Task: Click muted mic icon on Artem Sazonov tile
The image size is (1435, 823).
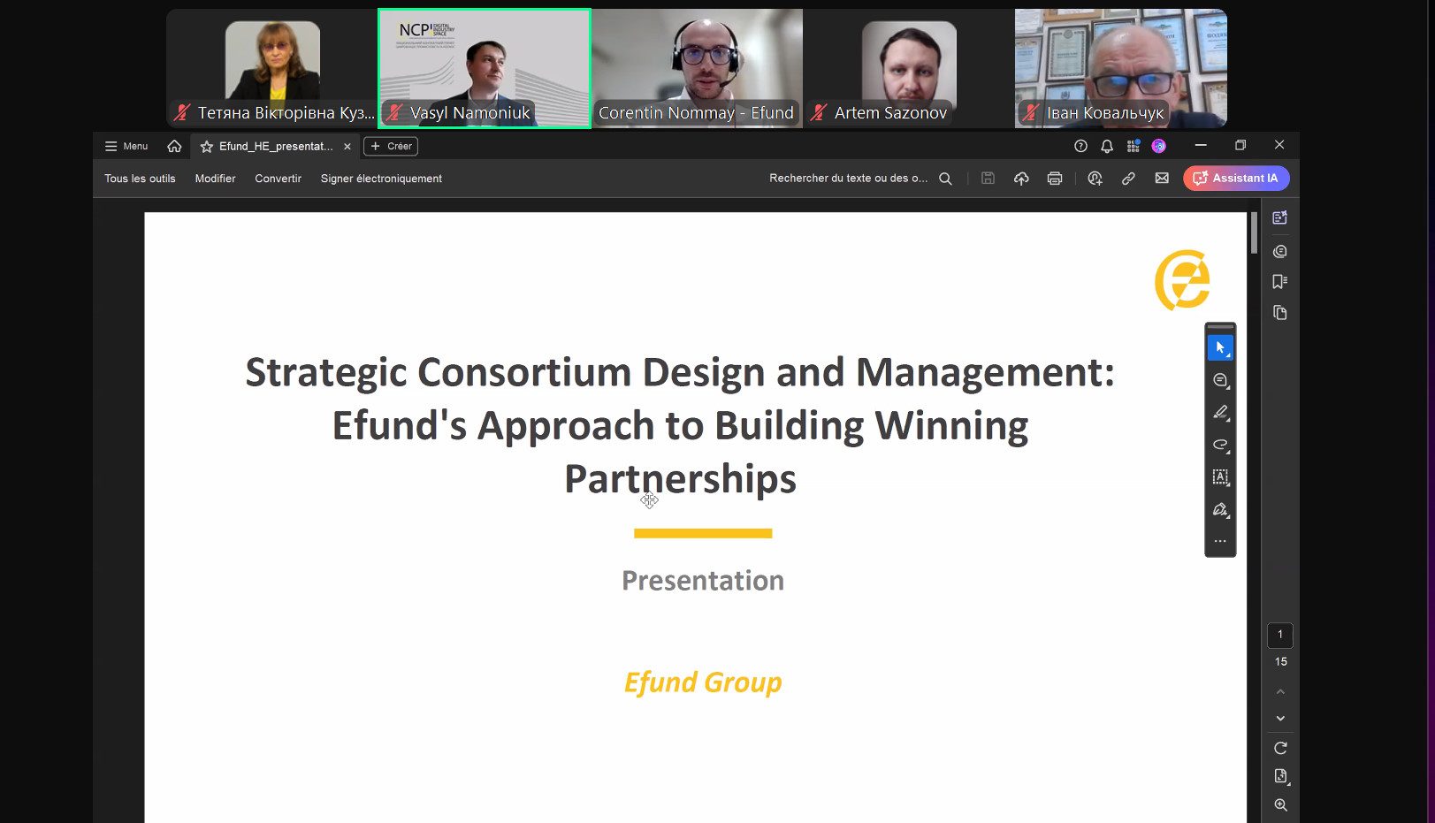Action: [x=819, y=112]
